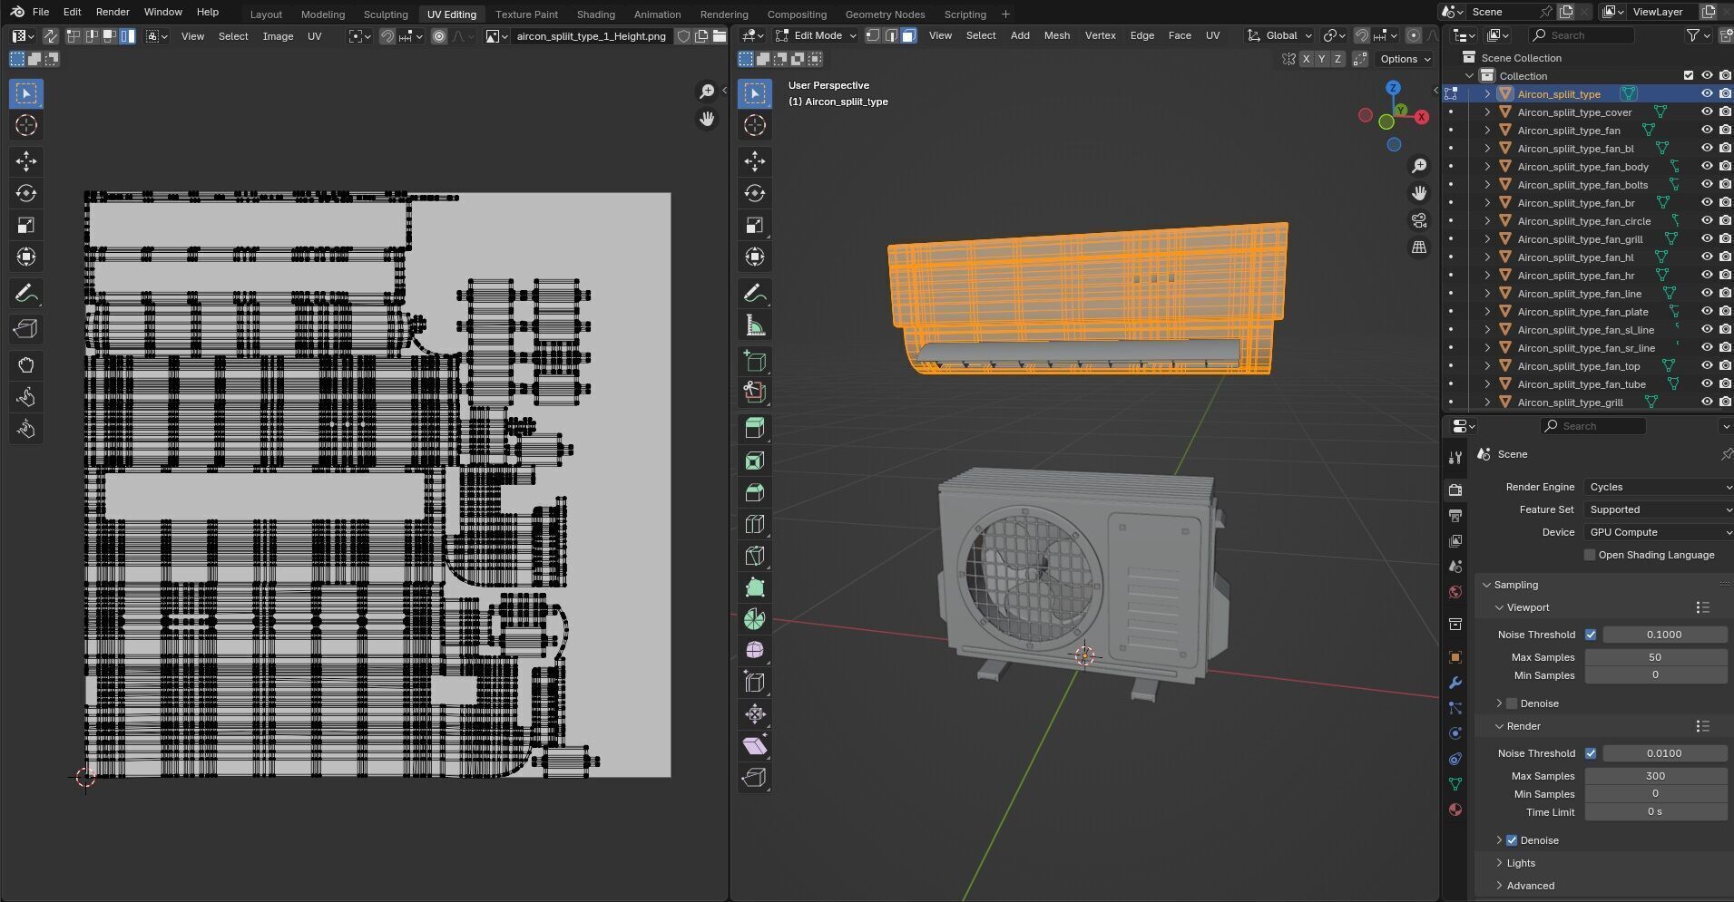Uncheck Render Noise Threshold checkbox
The height and width of the screenshot is (902, 1734).
(x=1591, y=753)
